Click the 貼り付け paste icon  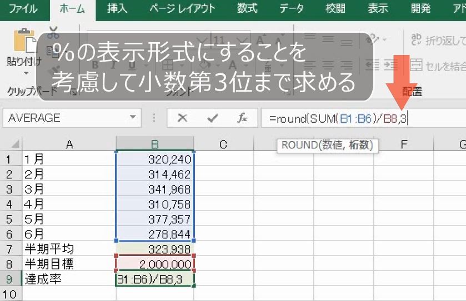tap(25, 40)
